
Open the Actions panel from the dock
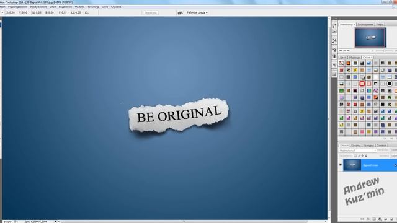(334, 32)
